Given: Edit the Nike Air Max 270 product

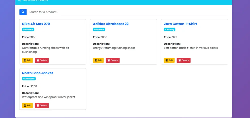Looking at the screenshot, I should 27,60.
